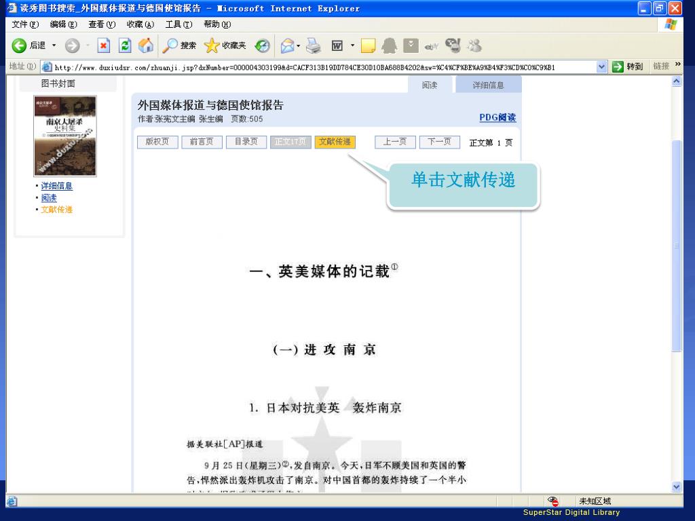Click the 目录页 button
This screenshot has height=521, width=695.
click(x=246, y=142)
